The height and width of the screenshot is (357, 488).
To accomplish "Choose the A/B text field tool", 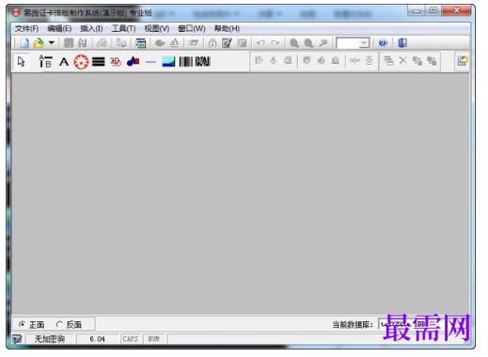I will click(x=45, y=62).
